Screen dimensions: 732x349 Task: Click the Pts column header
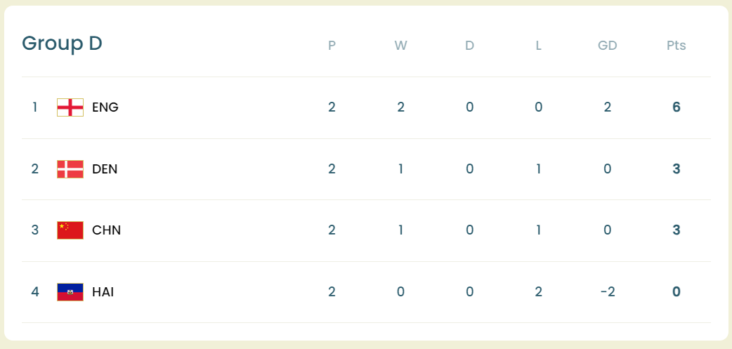(x=676, y=46)
